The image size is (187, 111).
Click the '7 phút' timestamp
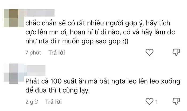[x=33, y=53]
